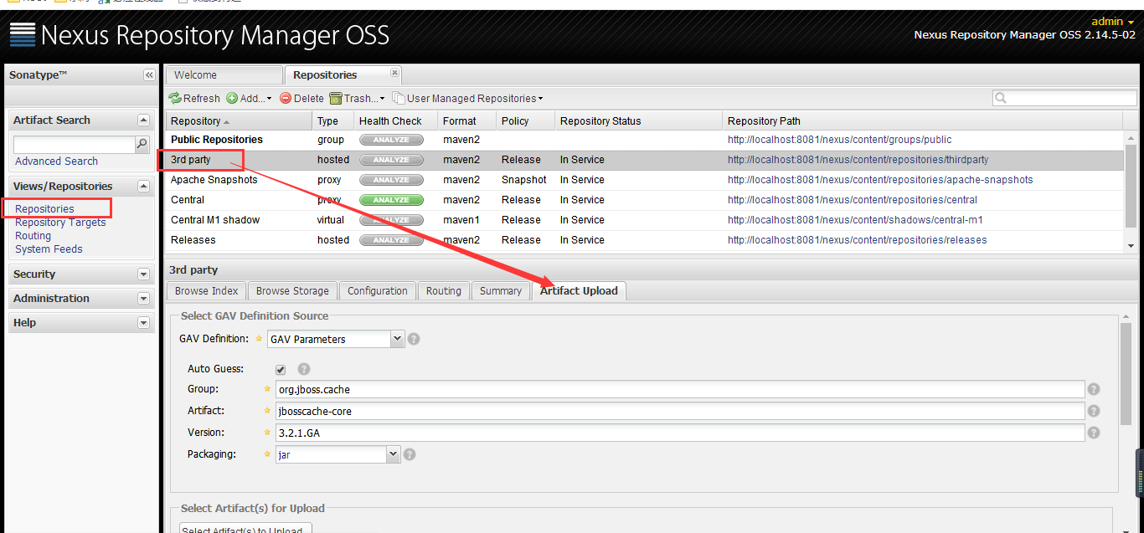Open the Summary tab

501,291
